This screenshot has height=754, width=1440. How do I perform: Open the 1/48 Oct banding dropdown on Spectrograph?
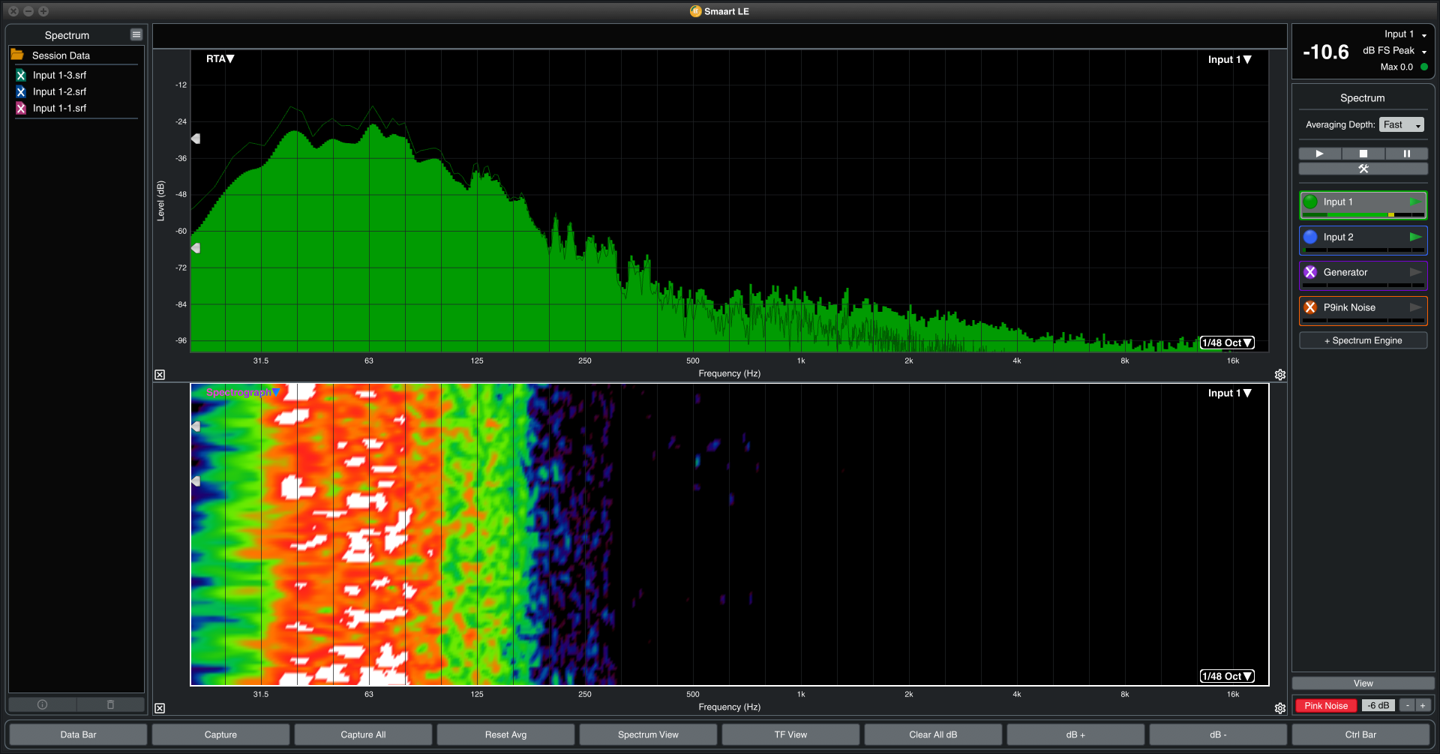tap(1227, 676)
